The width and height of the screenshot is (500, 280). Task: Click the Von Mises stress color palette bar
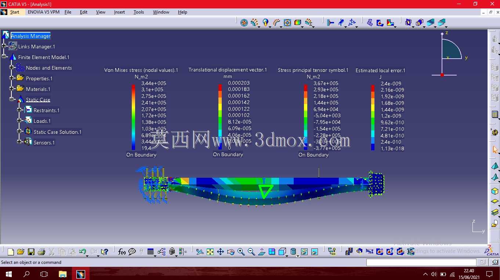pos(134,117)
